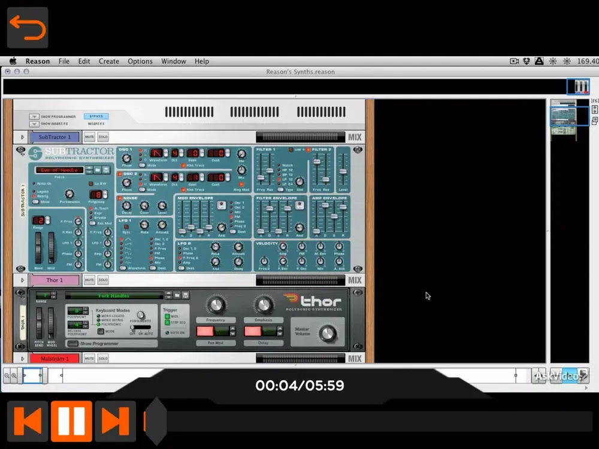
Task: Click the LFO 1 Rate knob
Action: [x=144, y=225]
